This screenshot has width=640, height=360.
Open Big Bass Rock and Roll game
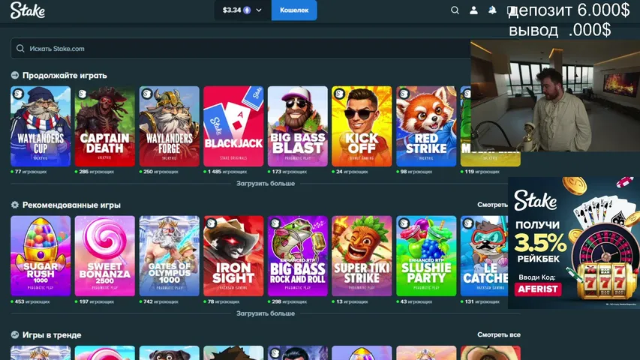[x=298, y=256]
